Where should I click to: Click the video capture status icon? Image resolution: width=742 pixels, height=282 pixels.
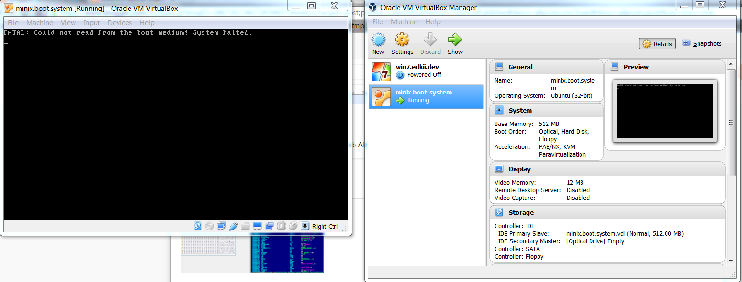[x=269, y=226]
